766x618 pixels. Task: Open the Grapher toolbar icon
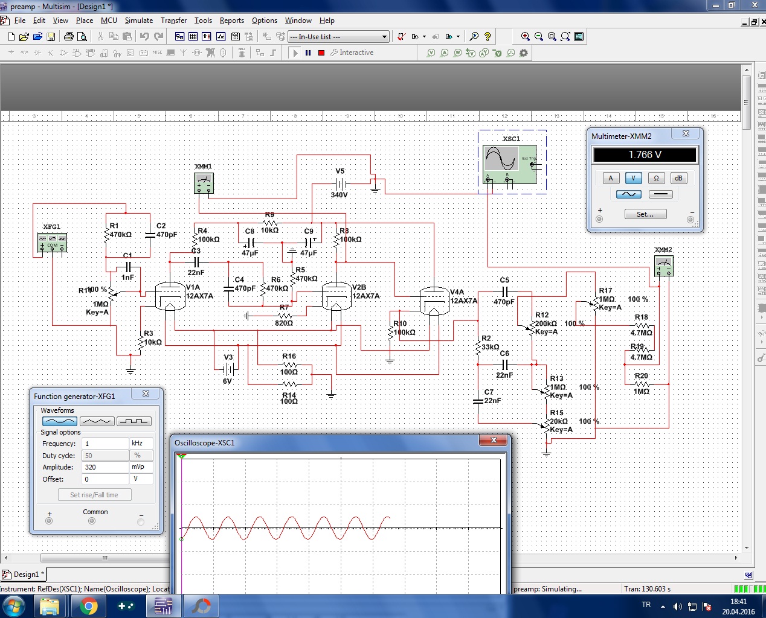(221, 37)
